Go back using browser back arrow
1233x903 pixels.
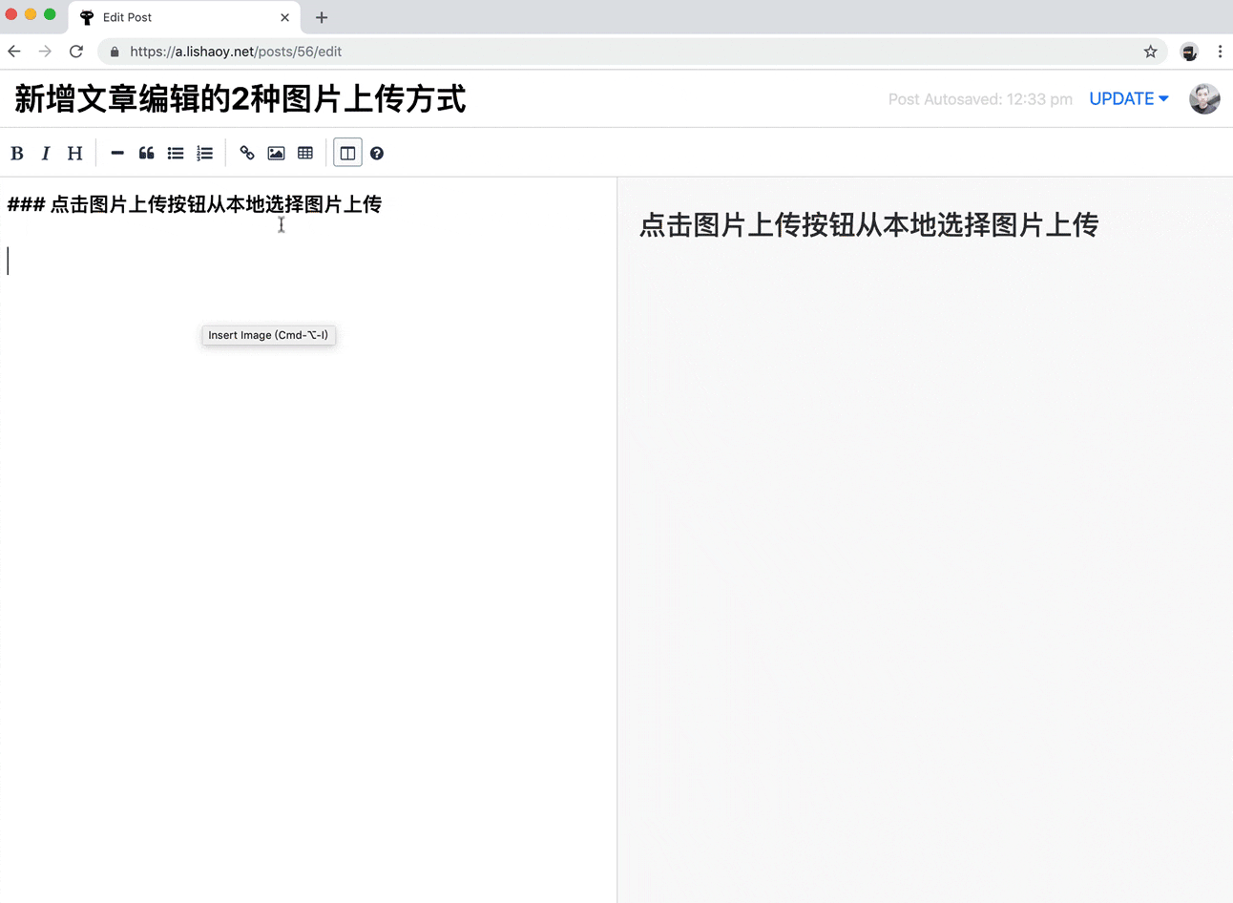coord(14,52)
